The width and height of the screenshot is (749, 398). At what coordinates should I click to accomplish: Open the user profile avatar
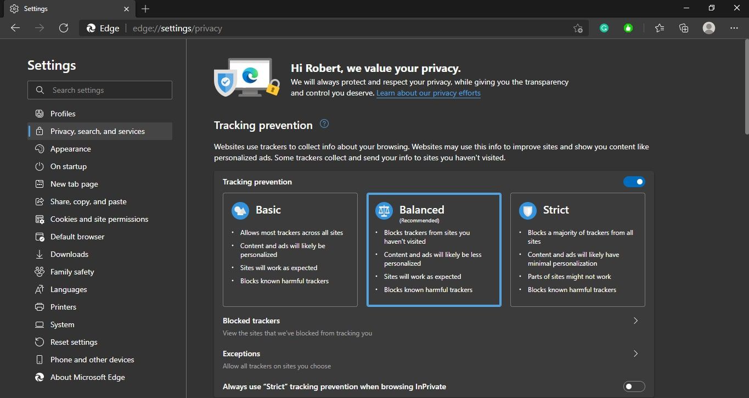709,28
